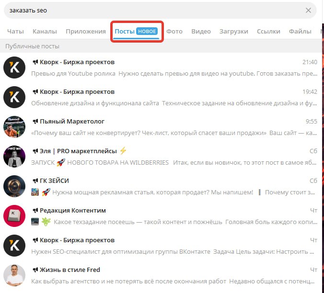Click Kwork avatar on the 19:42 post
324x293 pixels.
tap(14, 97)
